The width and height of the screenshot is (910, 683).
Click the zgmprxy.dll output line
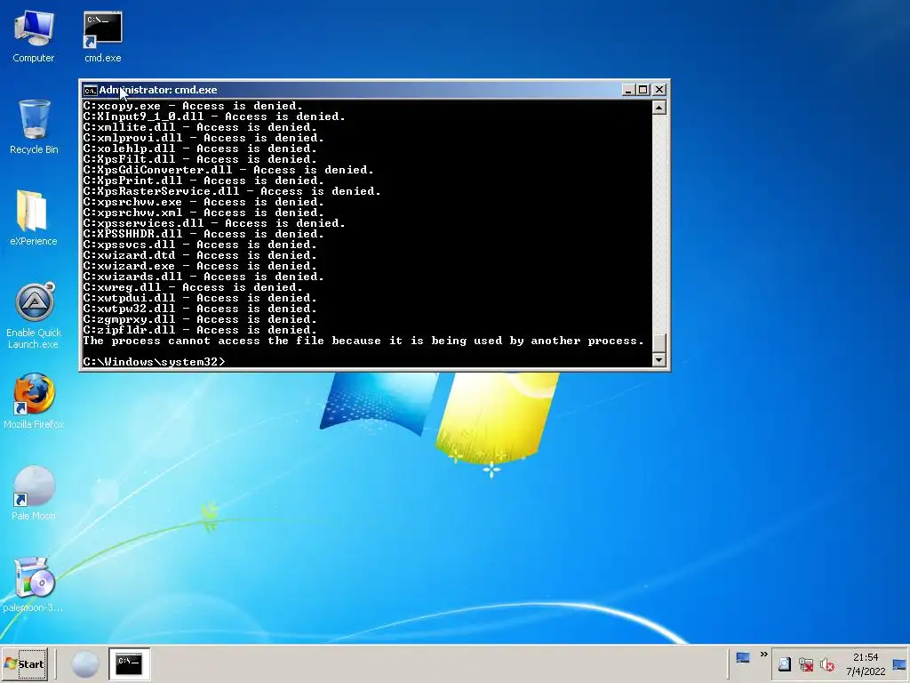tap(200, 319)
